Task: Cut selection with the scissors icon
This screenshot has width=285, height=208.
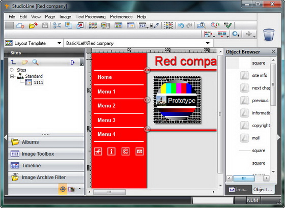Action: tap(57, 25)
